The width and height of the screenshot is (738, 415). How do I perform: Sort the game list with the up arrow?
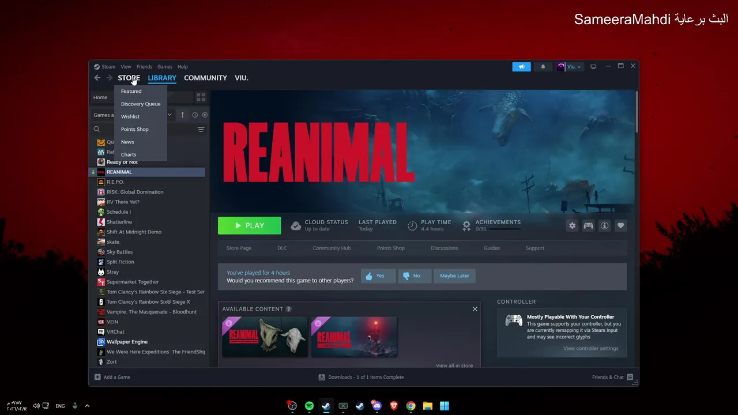(183, 115)
